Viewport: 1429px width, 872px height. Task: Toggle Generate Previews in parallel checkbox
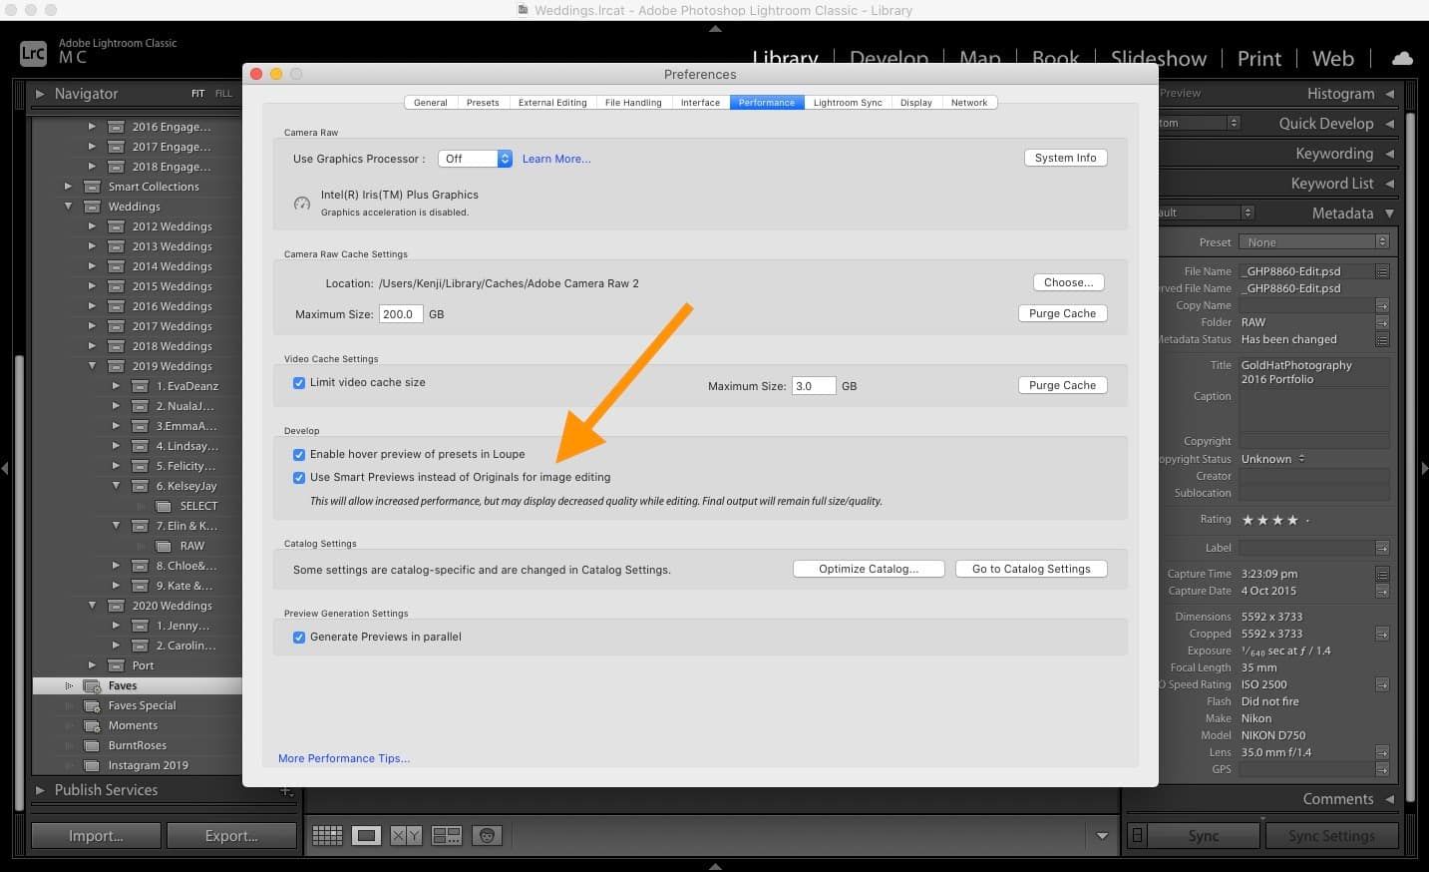(299, 637)
